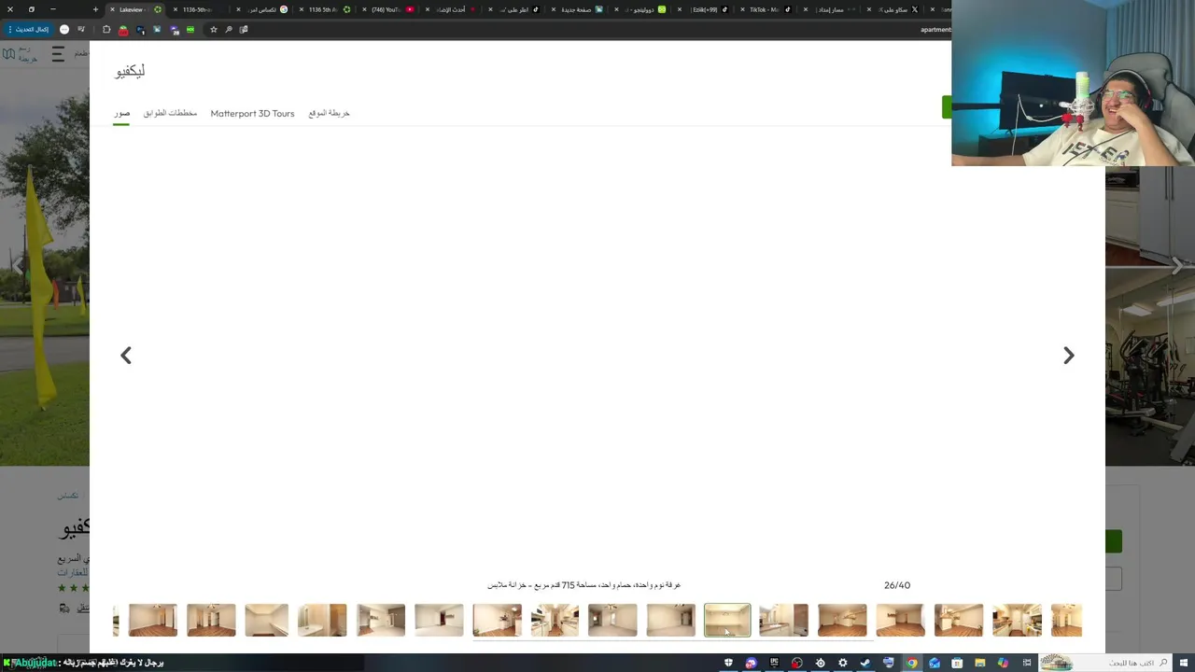This screenshot has height=672, width=1195.
Task: Open the Settings gear in taskbar
Action: point(842,663)
